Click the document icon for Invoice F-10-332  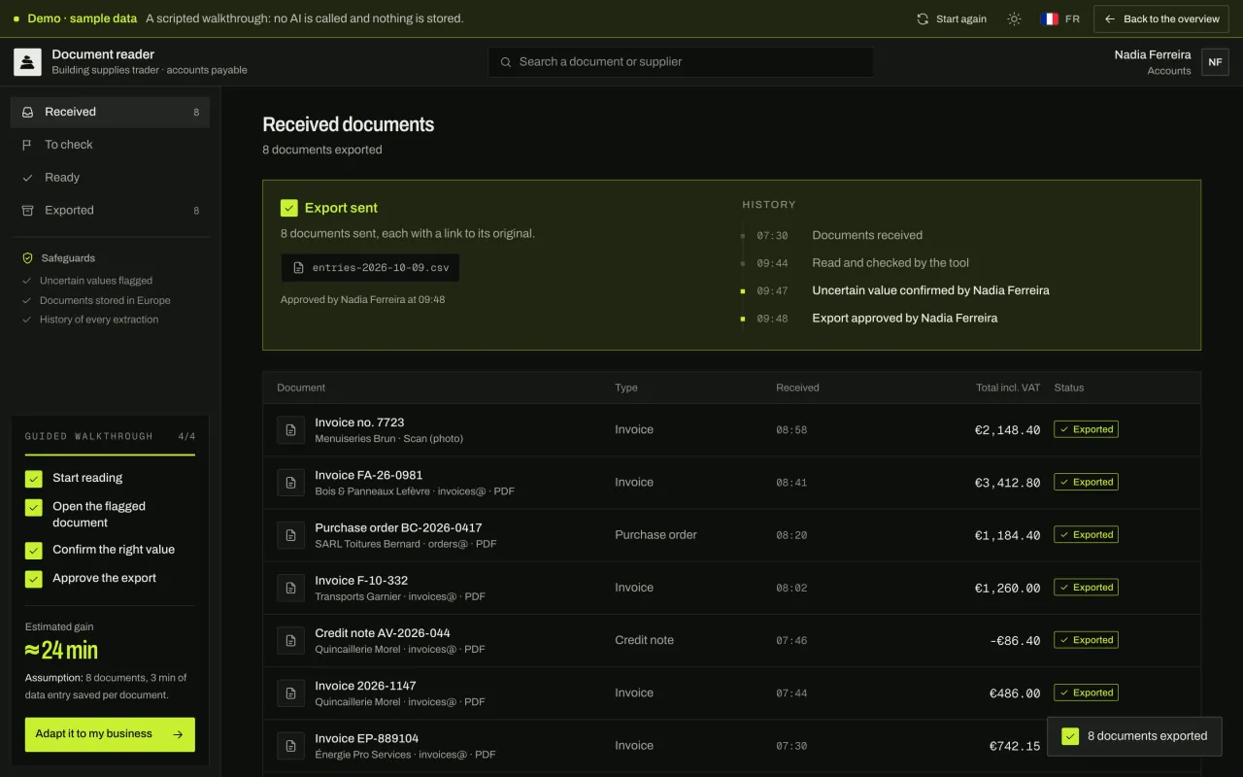point(290,588)
